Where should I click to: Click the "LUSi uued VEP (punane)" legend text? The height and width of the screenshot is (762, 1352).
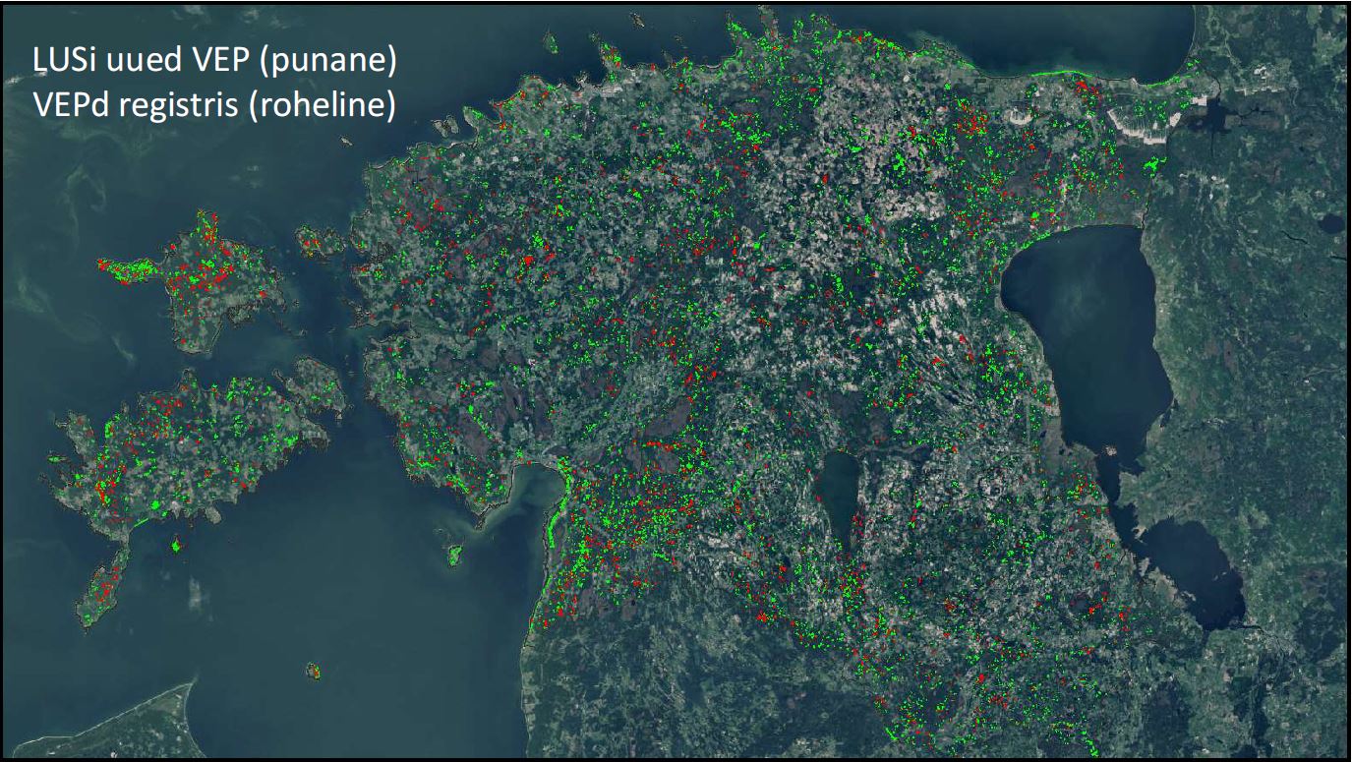(x=214, y=61)
